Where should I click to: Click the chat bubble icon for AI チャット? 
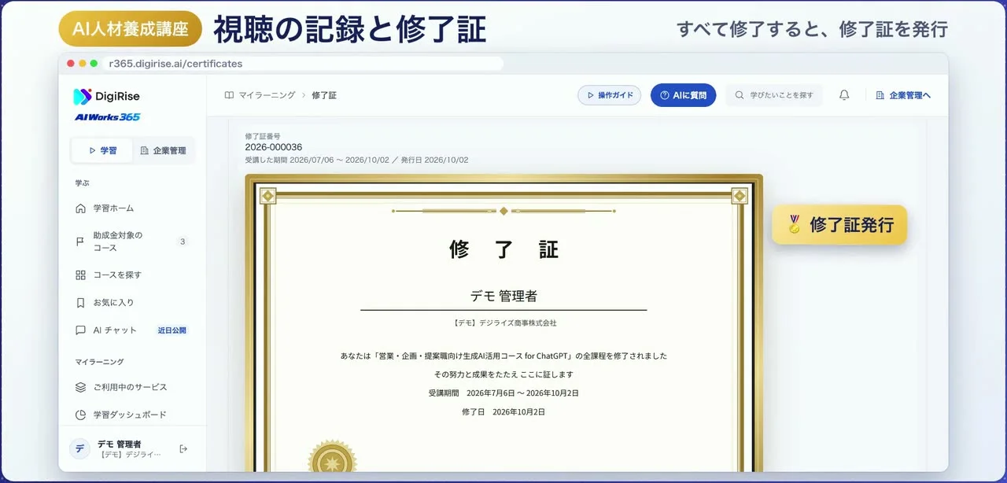(x=80, y=330)
